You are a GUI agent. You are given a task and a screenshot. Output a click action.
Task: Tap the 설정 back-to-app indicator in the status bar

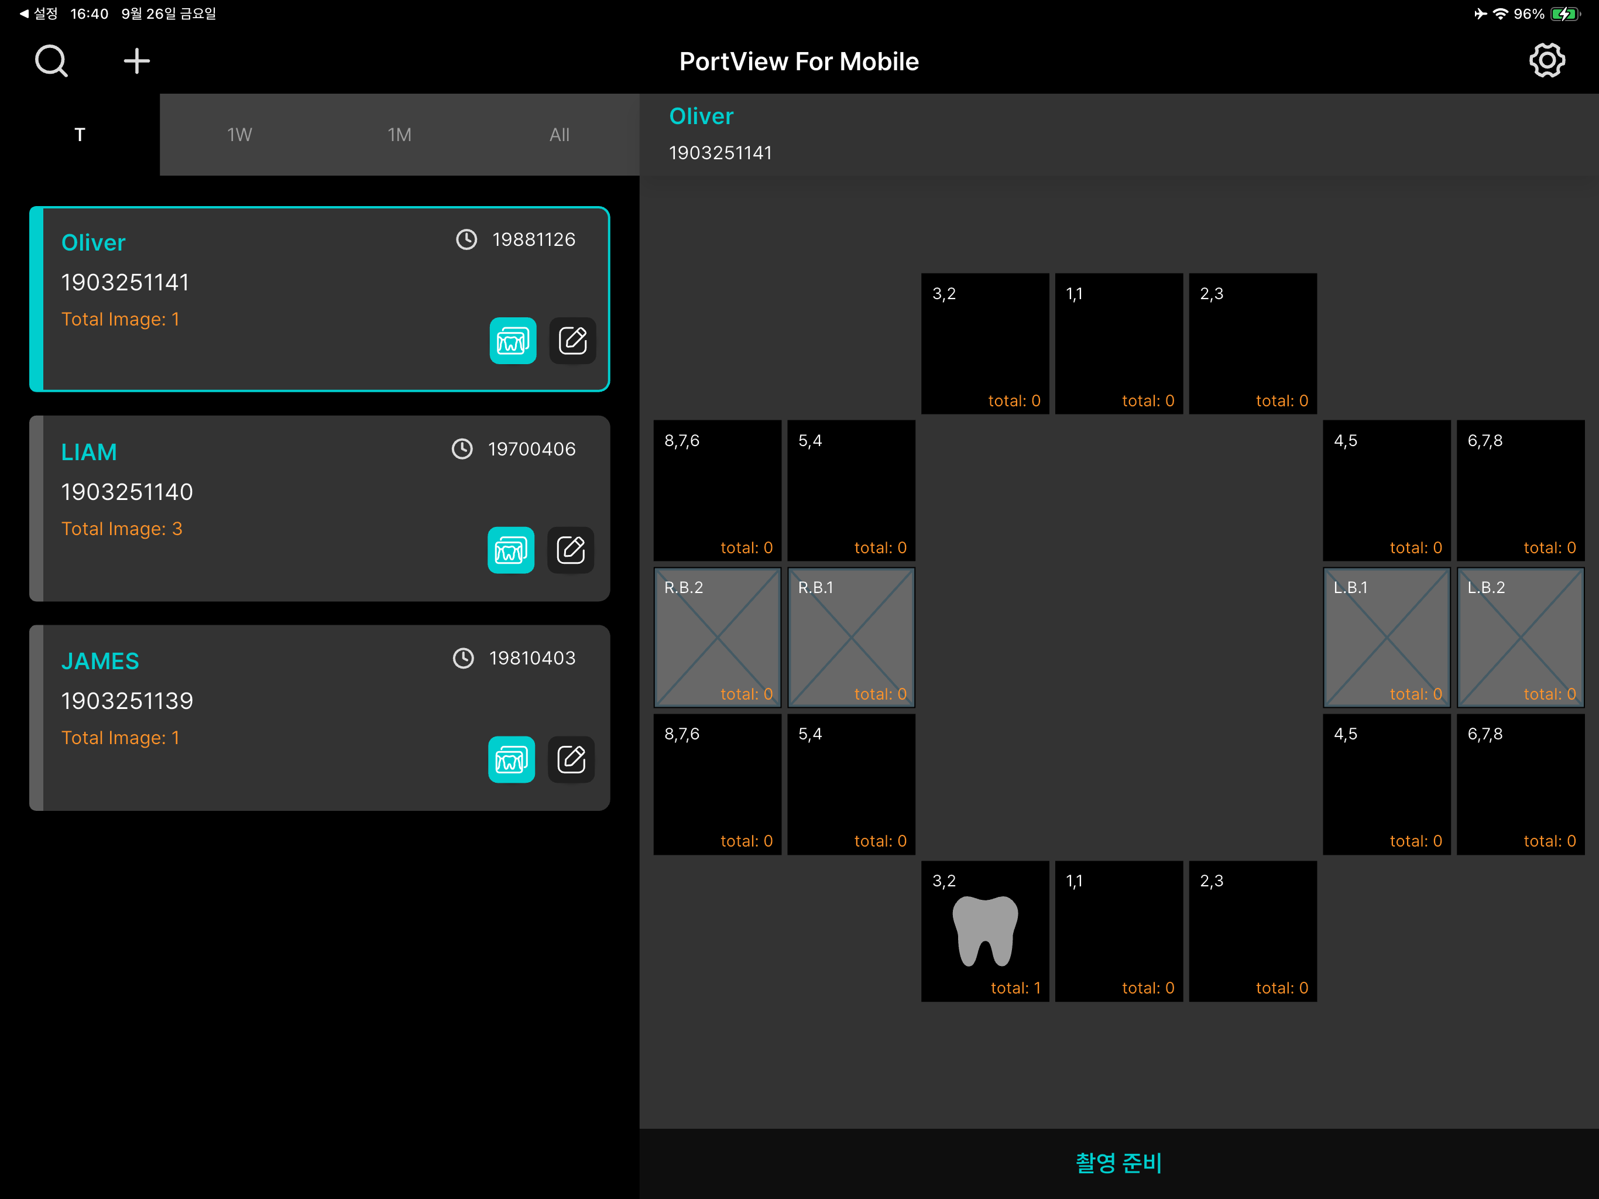click(x=38, y=13)
